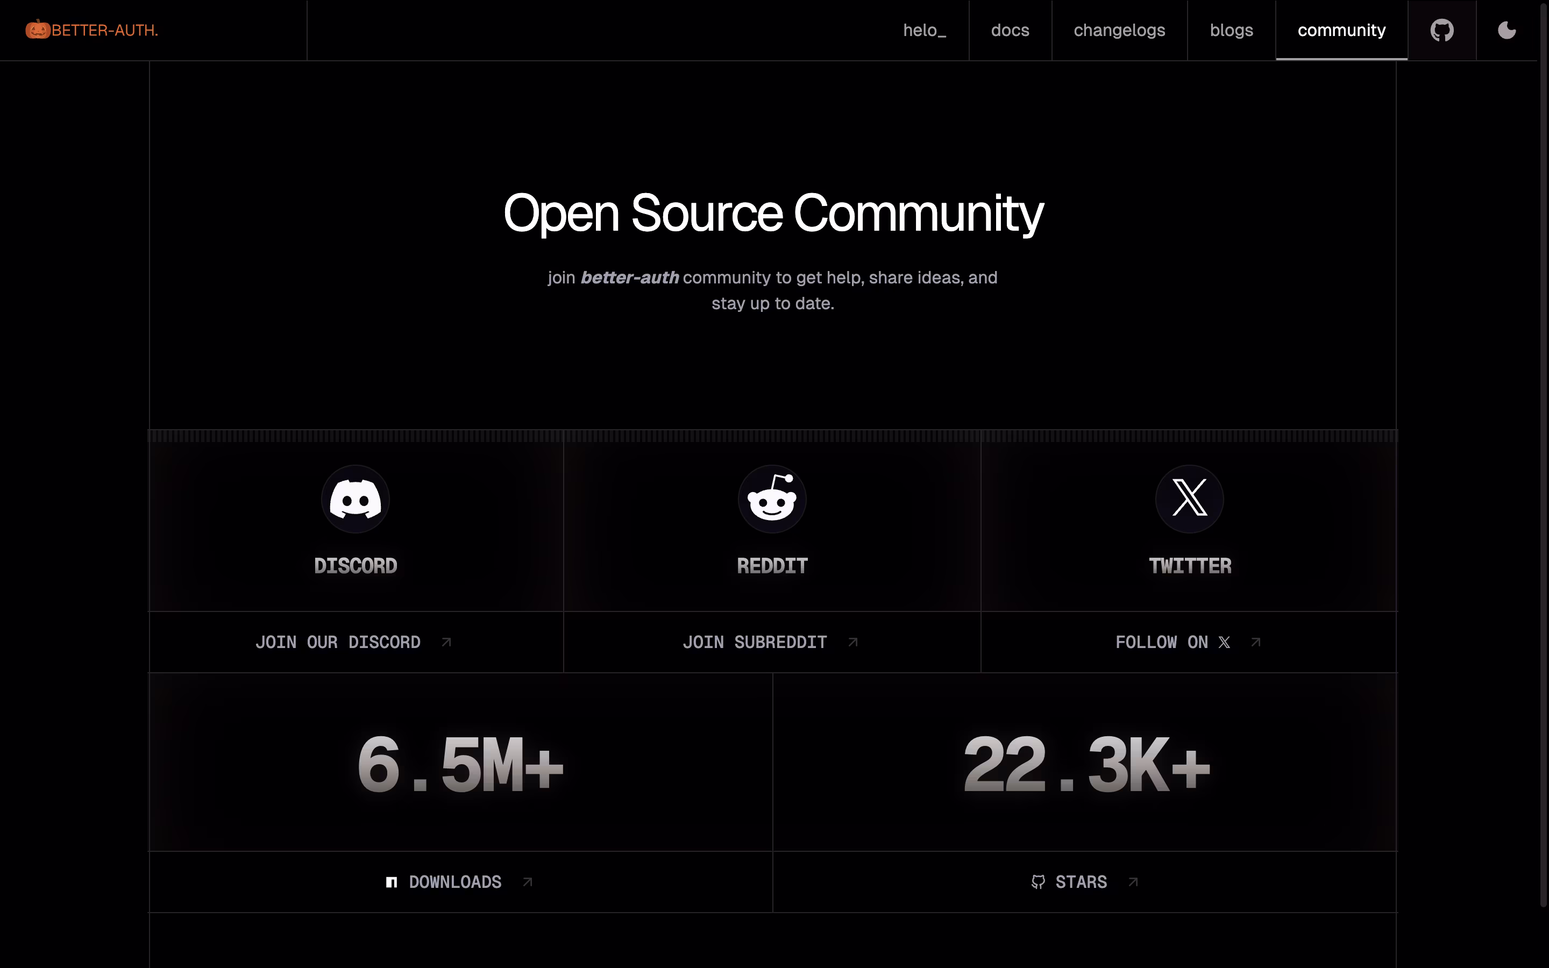This screenshot has height=968, width=1549.
Task: Click the 22.3K+ stars figure
Action: pos(1086,764)
